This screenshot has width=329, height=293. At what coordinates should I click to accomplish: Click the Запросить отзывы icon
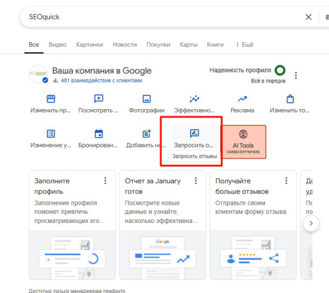[194, 133]
